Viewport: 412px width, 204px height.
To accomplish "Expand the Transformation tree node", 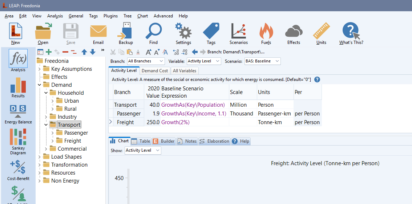I will [x=39, y=165].
